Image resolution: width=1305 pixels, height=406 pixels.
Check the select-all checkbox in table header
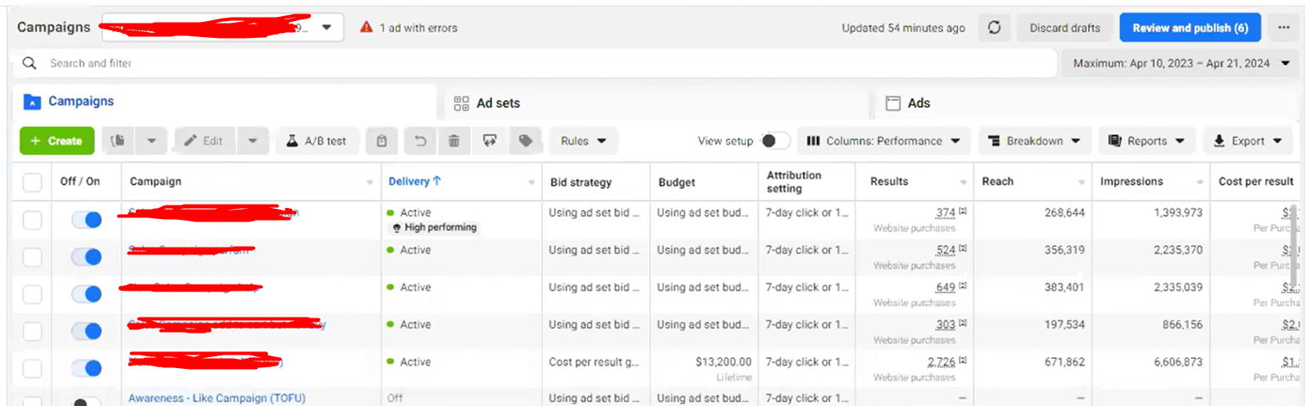point(32,182)
